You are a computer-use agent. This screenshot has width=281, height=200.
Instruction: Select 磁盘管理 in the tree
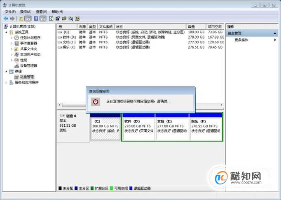[27, 77]
